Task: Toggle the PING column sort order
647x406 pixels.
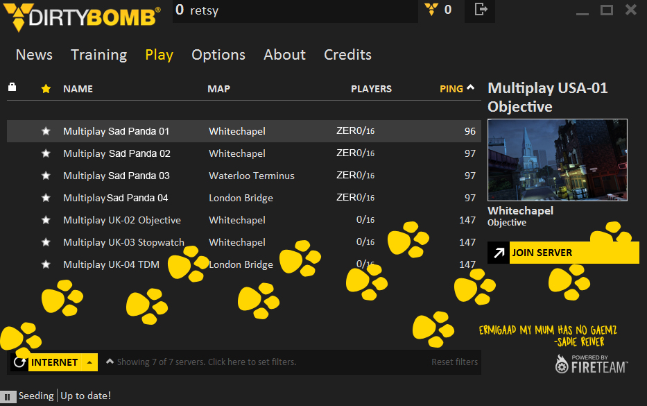Action: tap(456, 89)
